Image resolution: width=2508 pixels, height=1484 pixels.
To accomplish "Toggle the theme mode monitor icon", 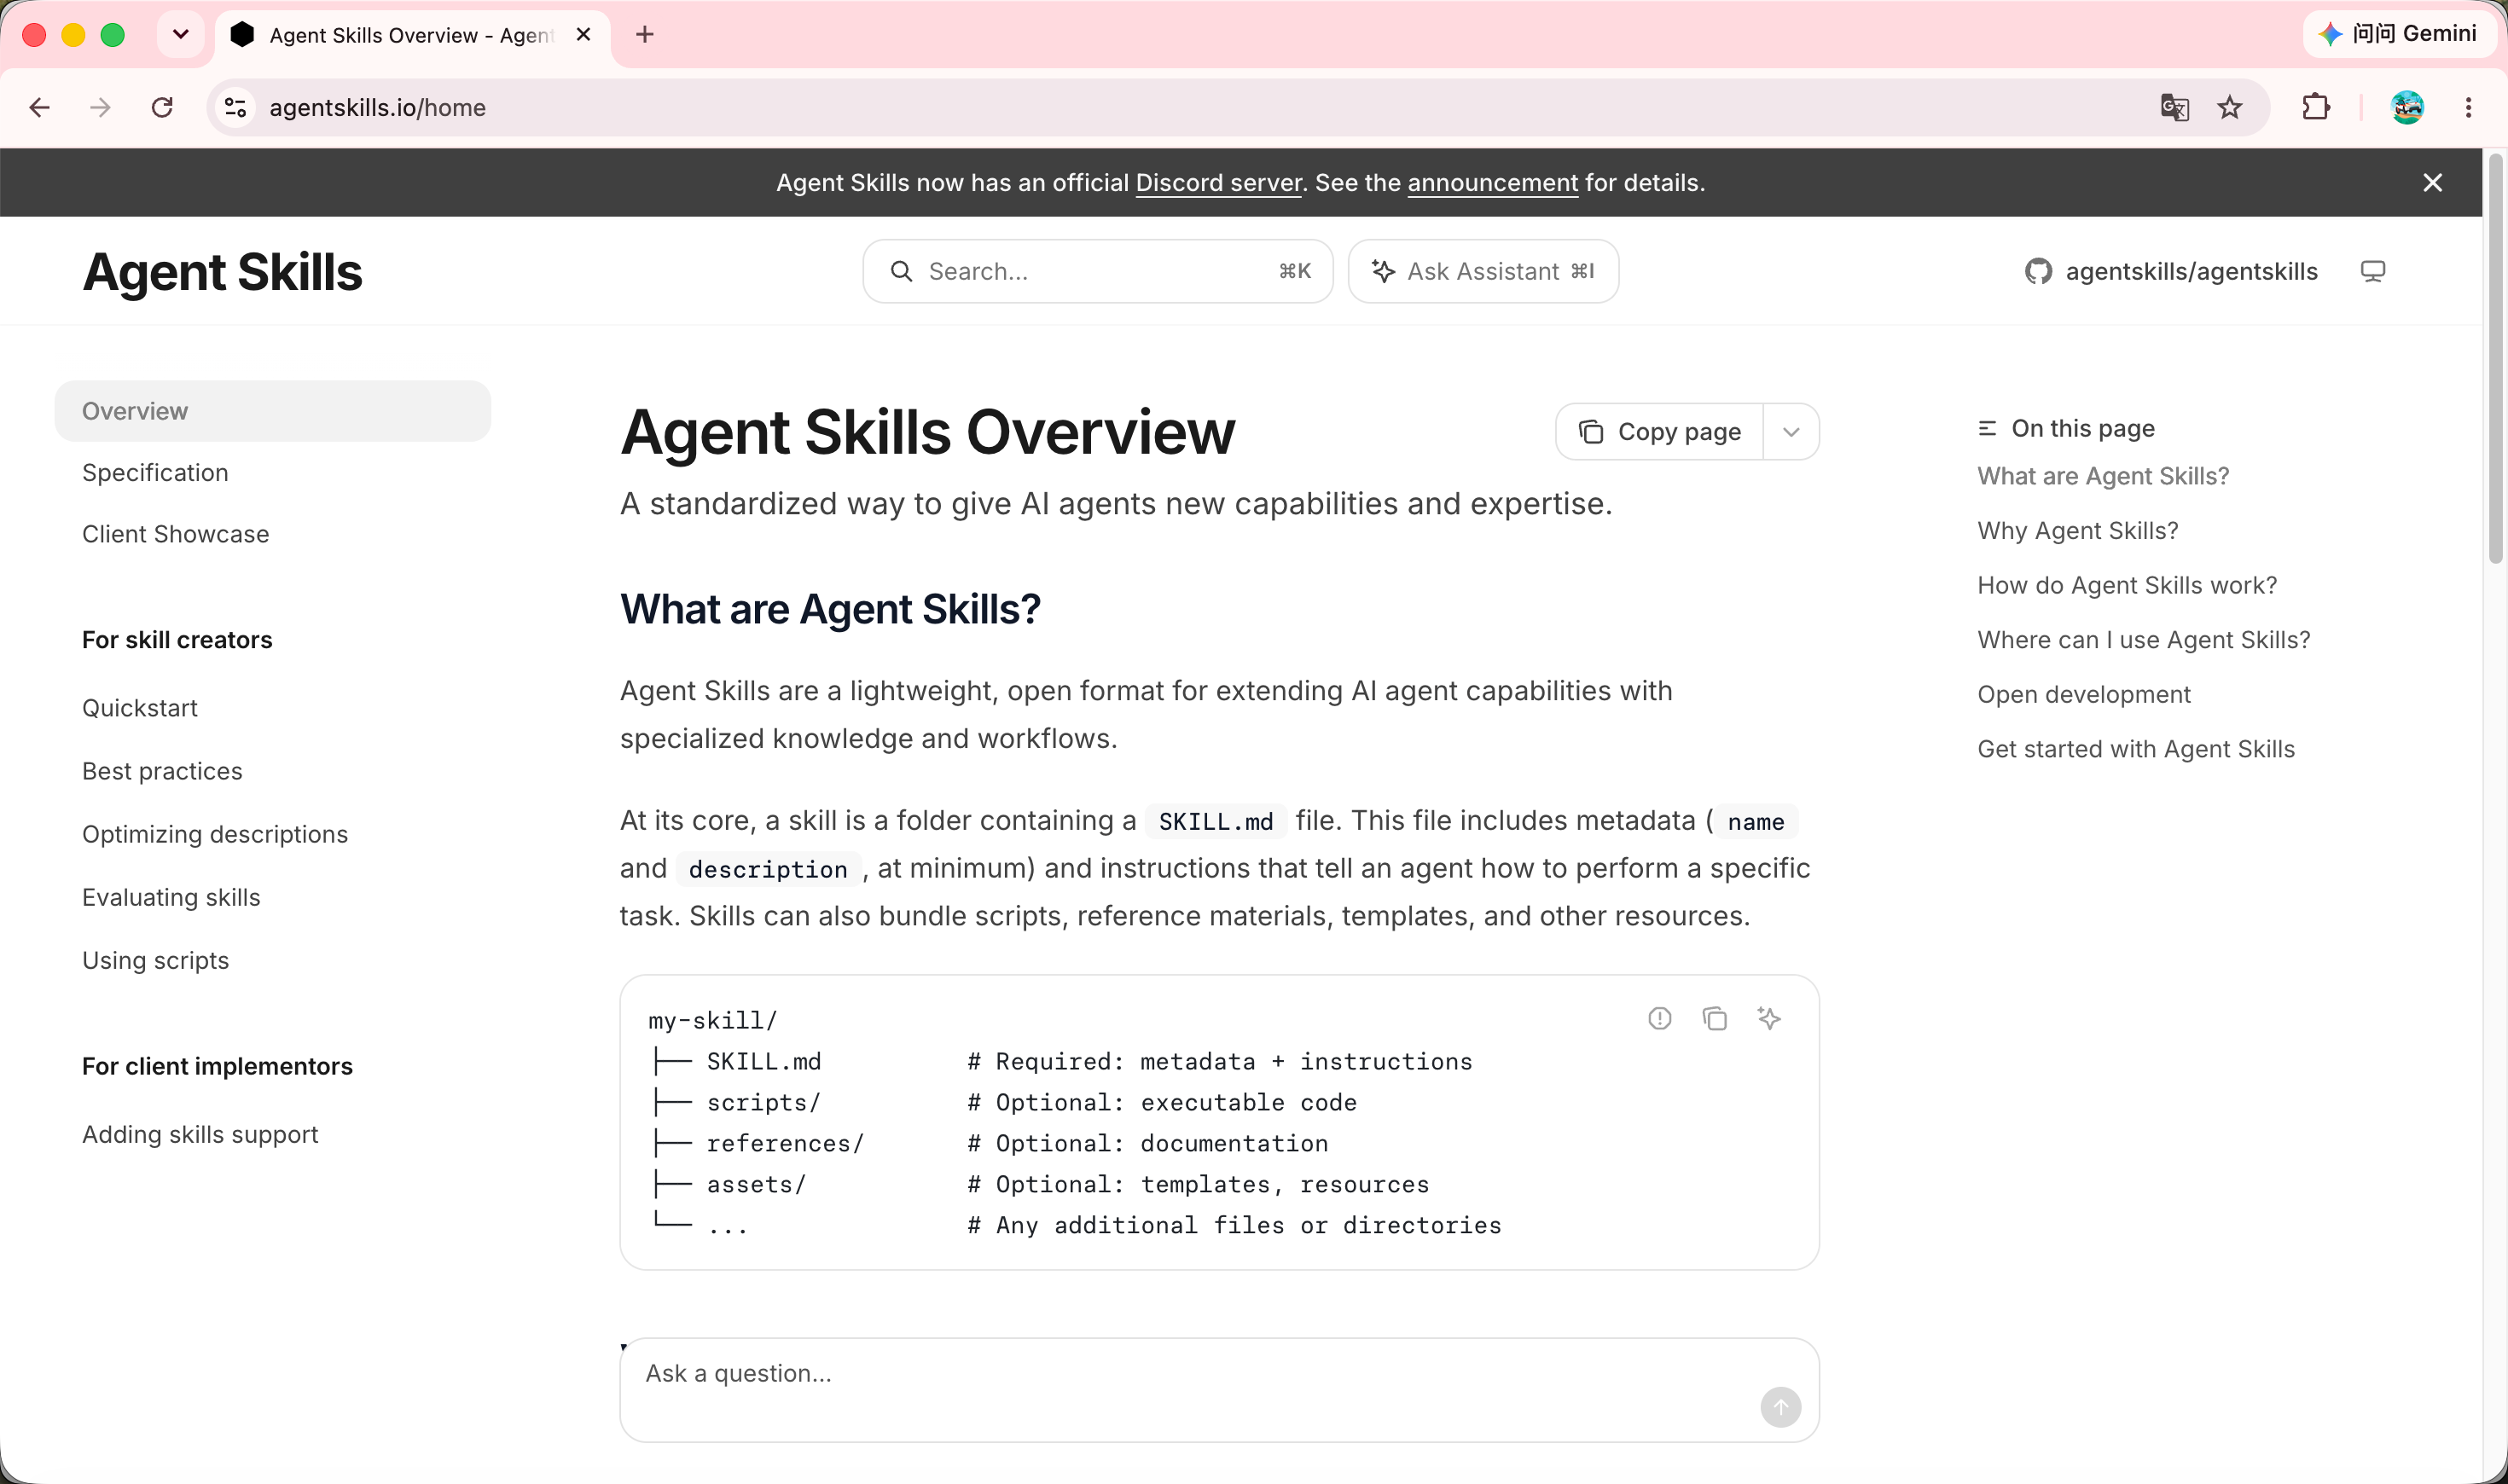I will coord(2372,271).
